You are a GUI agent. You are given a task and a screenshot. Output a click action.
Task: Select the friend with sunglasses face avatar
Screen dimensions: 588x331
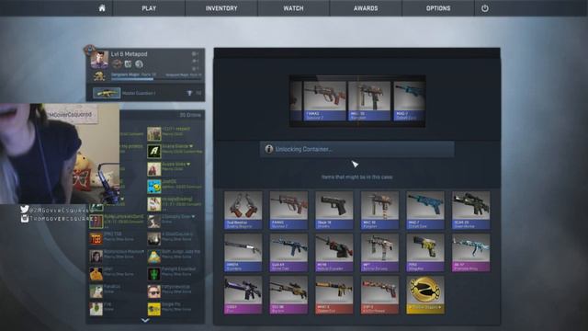(153, 291)
